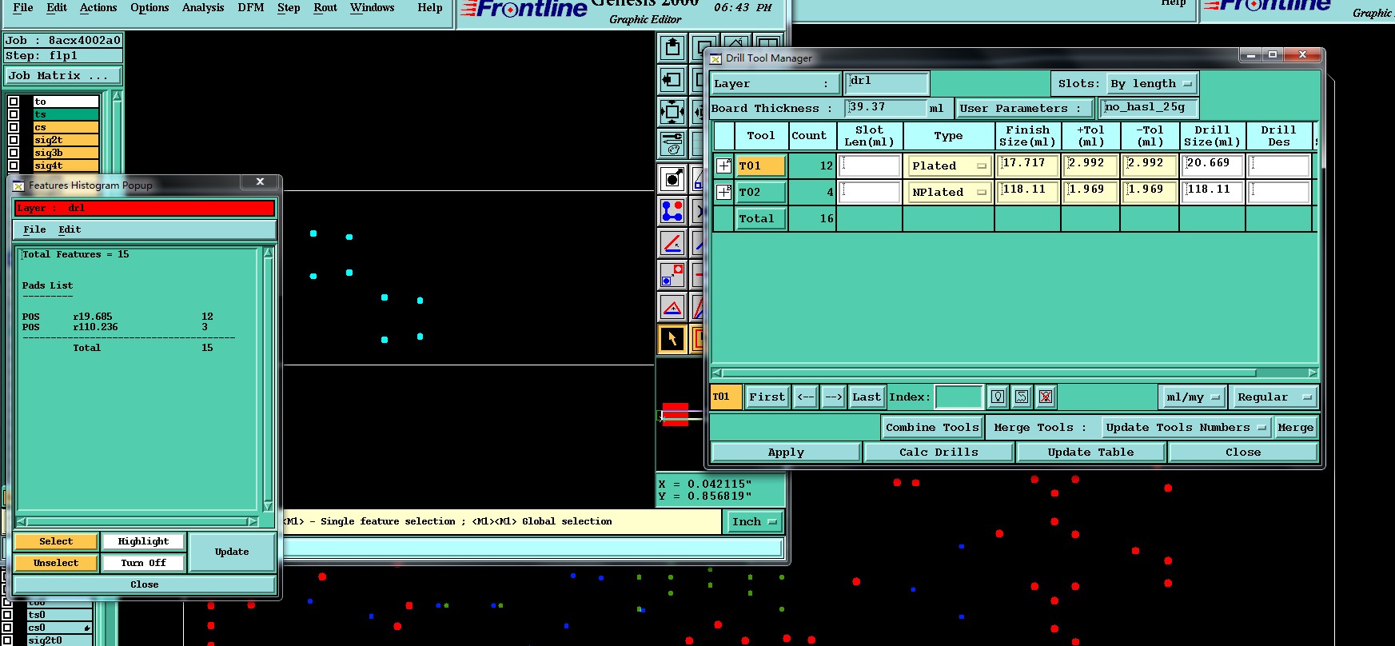Go to previous tool with '<--' button
The image size is (1395, 646).
pos(806,397)
